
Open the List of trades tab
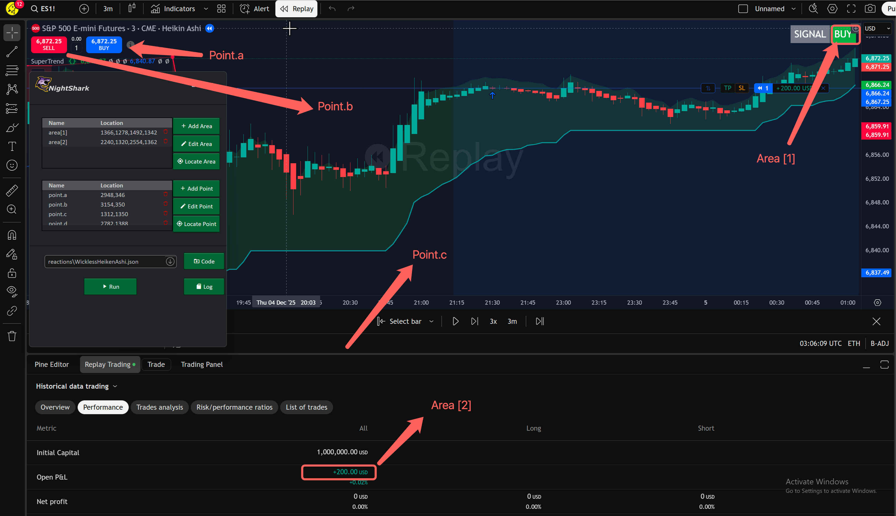point(306,407)
